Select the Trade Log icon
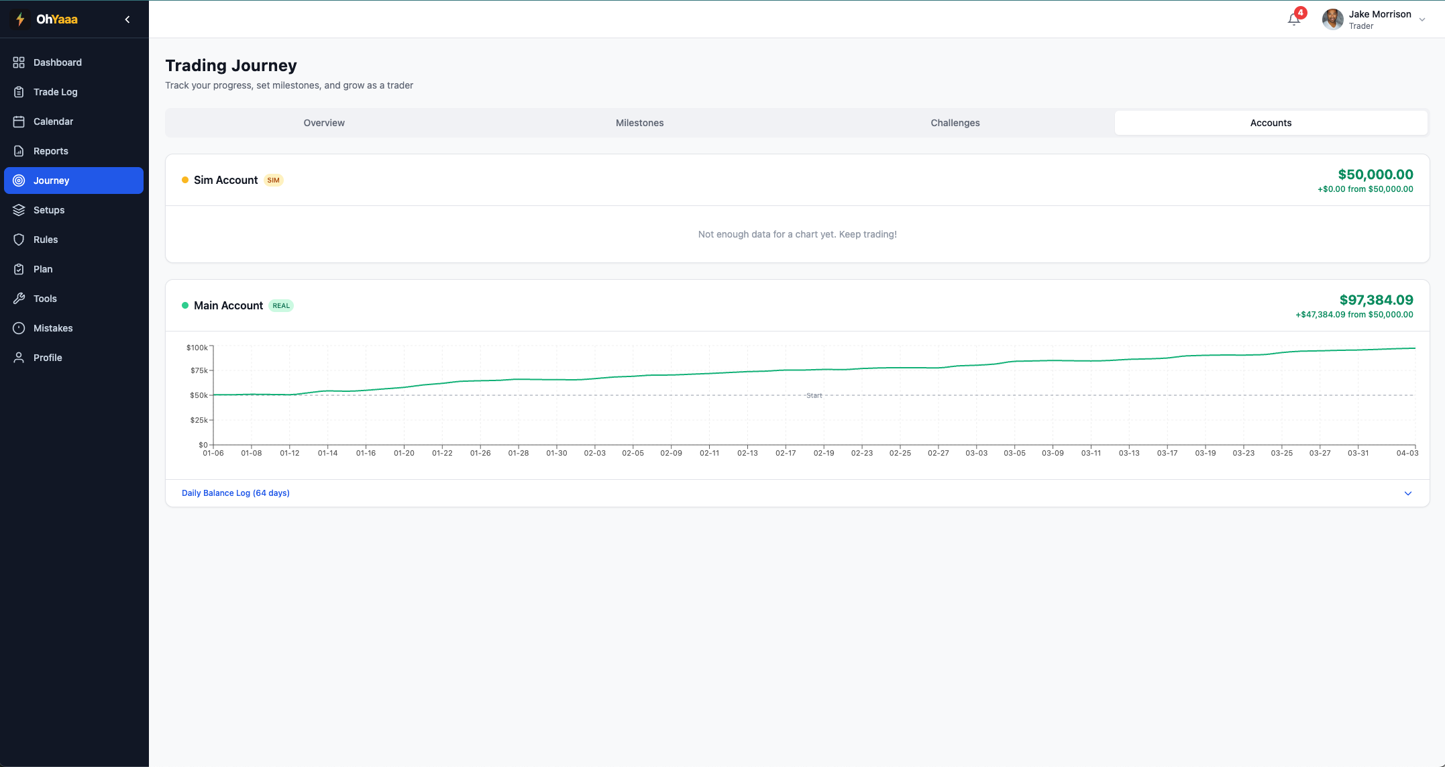 [x=19, y=92]
